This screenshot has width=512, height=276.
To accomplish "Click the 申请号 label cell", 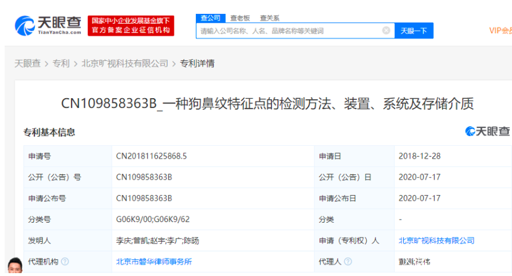I will [x=67, y=156].
